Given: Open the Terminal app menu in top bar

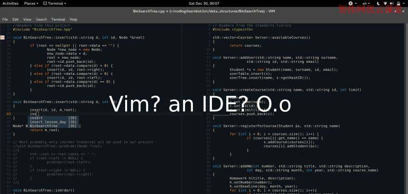Looking at the screenshot, I should coord(55,3).
